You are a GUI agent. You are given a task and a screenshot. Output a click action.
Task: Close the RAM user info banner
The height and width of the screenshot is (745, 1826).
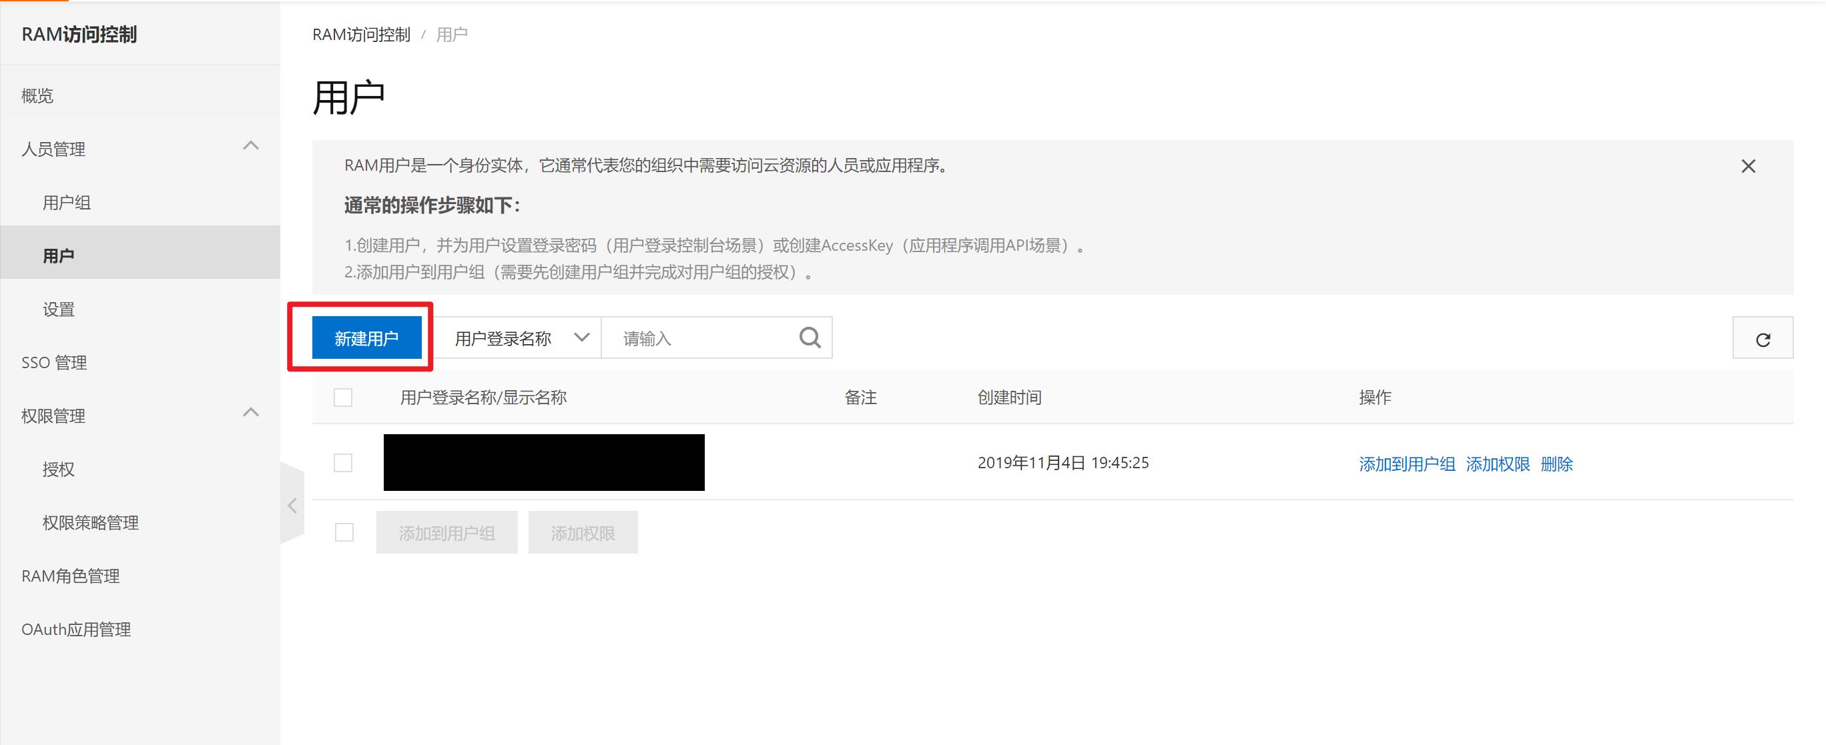point(1748,167)
